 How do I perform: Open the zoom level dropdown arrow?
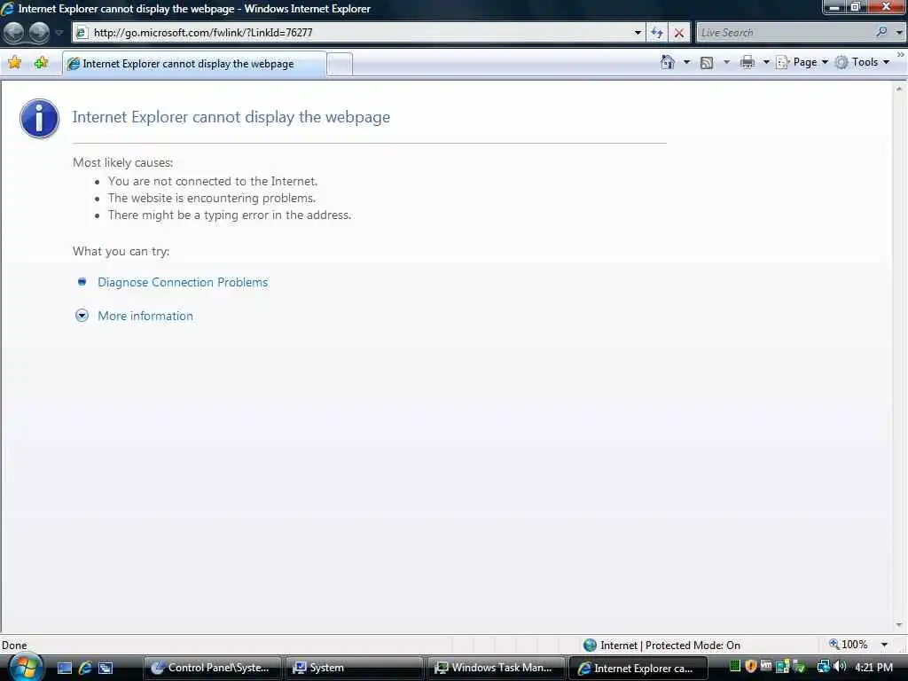coord(884,645)
